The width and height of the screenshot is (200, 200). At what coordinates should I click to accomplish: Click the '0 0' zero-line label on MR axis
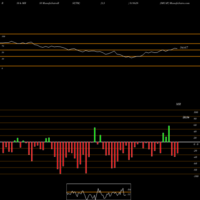click(196, 144)
